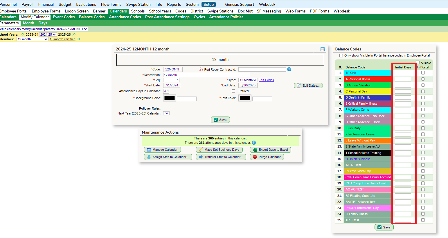Check portal visibility for J Jury Duty

click(x=423, y=128)
